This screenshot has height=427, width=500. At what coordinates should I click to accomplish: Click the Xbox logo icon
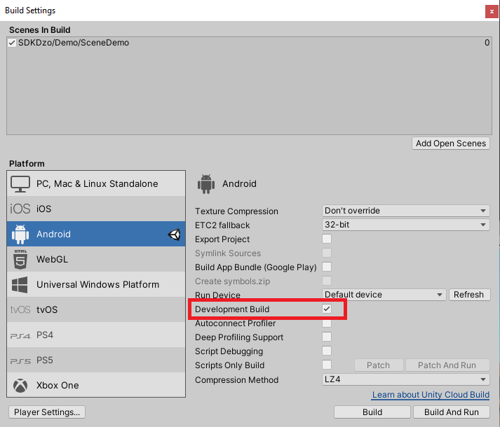point(20,385)
